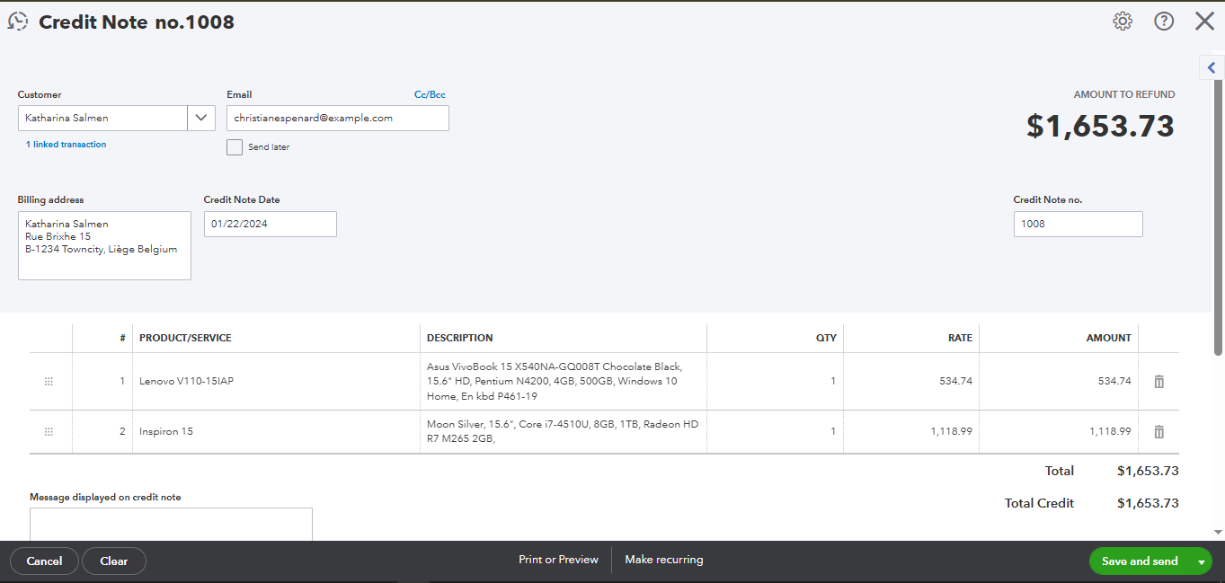1225x583 pixels.
Task: Delete the Lenovo V110-15IAP line item
Action: point(1158,382)
